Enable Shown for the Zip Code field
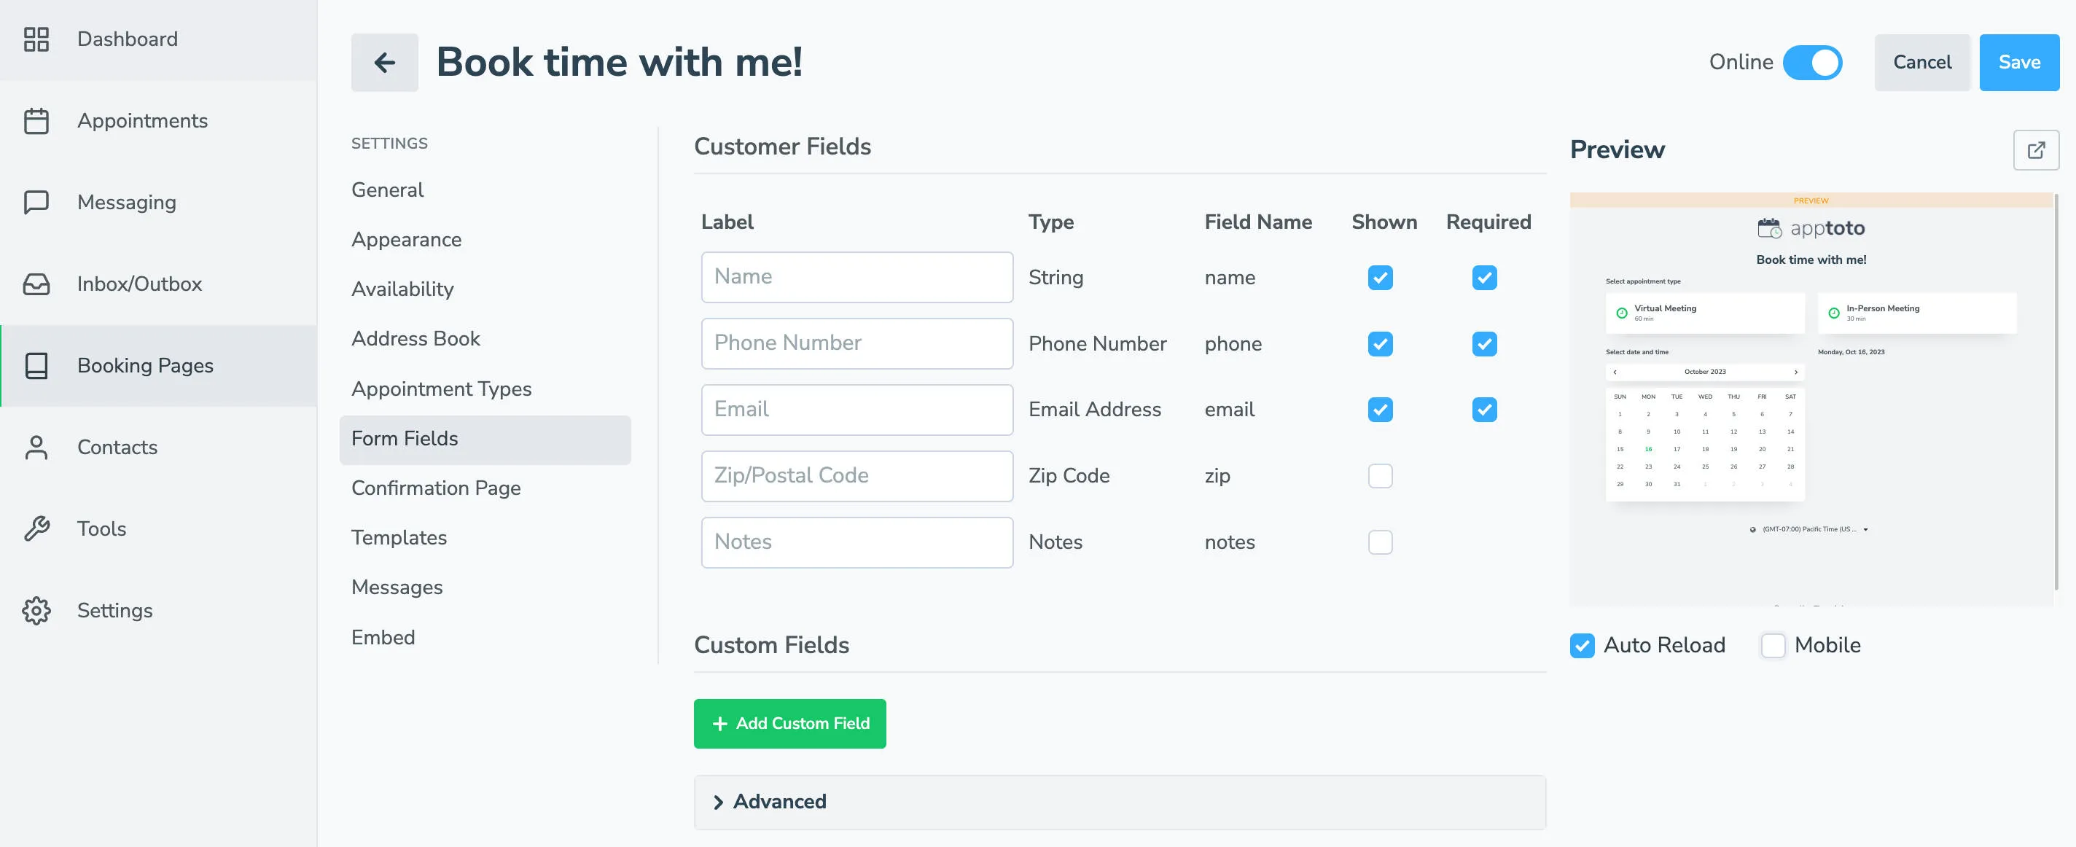 point(1380,475)
